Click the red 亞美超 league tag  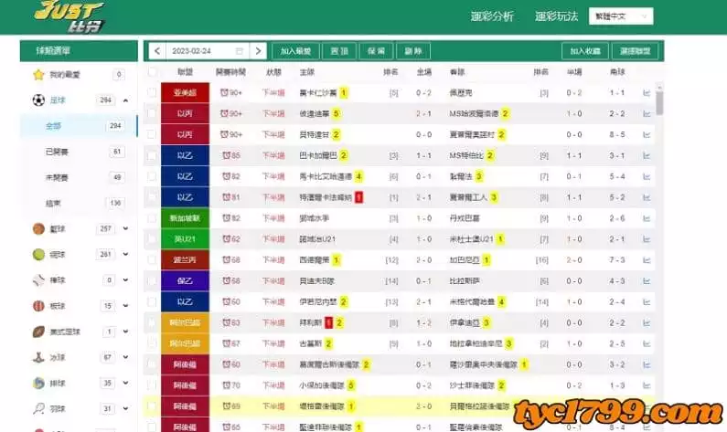coord(185,92)
